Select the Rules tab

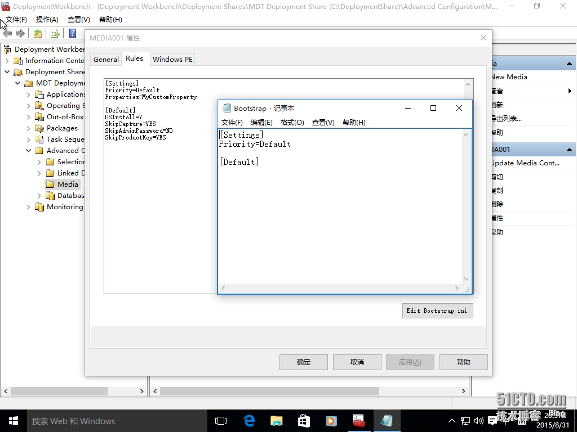tap(134, 58)
